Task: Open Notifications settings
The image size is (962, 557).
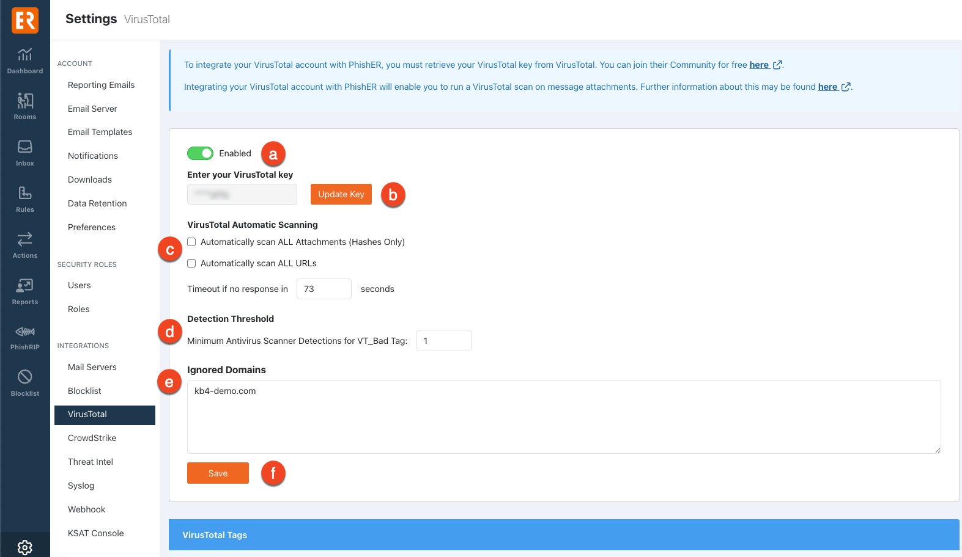Action: click(x=93, y=156)
